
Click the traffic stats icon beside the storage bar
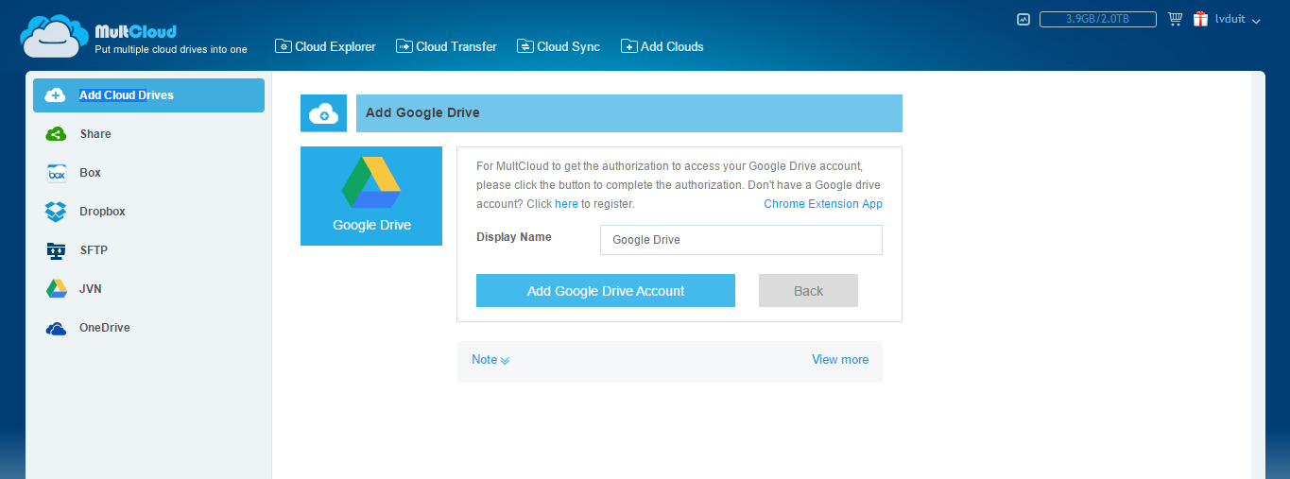click(x=1023, y=19)
